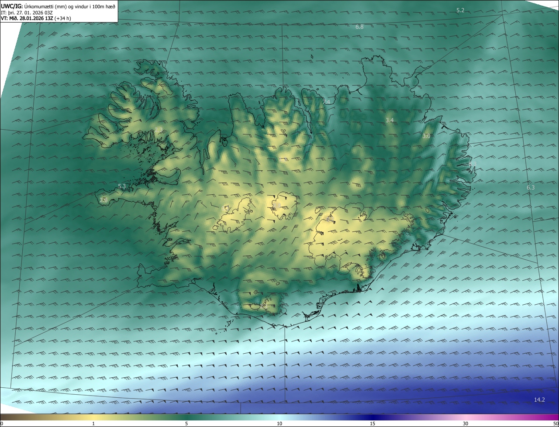The height and width of the screenshot is (427, 559).
Task: Click the 5.2 value label on the map
Action: point(460,10)
